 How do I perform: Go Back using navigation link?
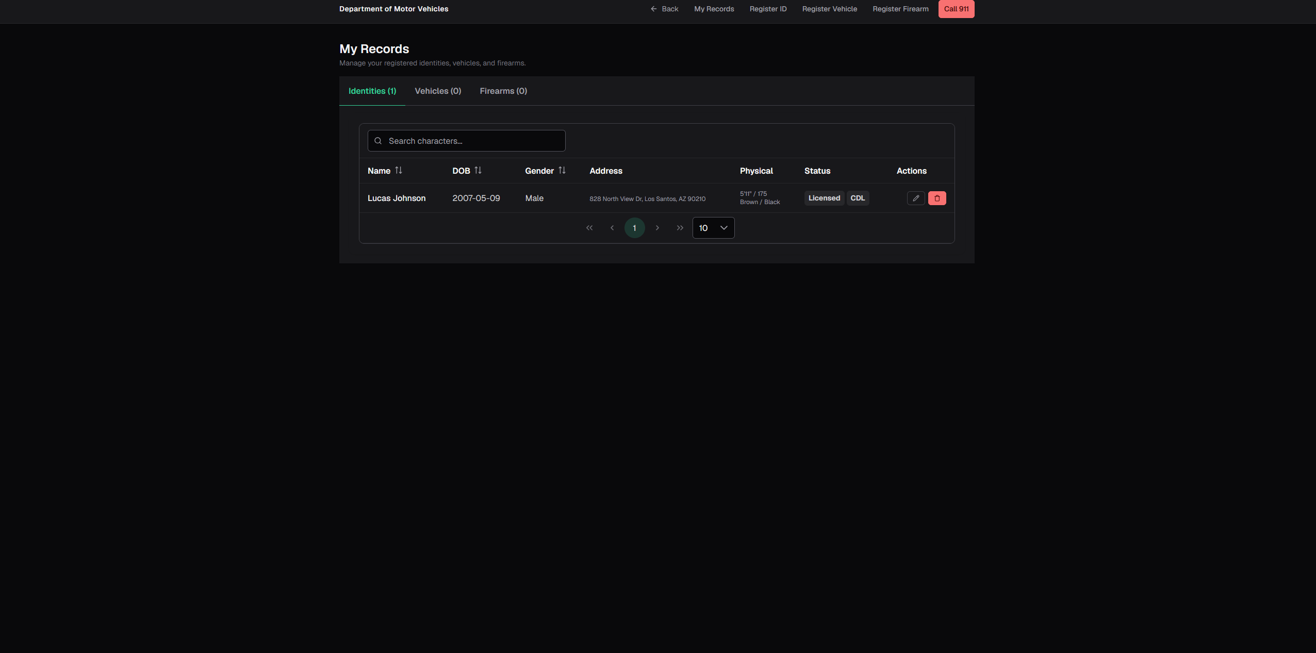pos(664,9)
